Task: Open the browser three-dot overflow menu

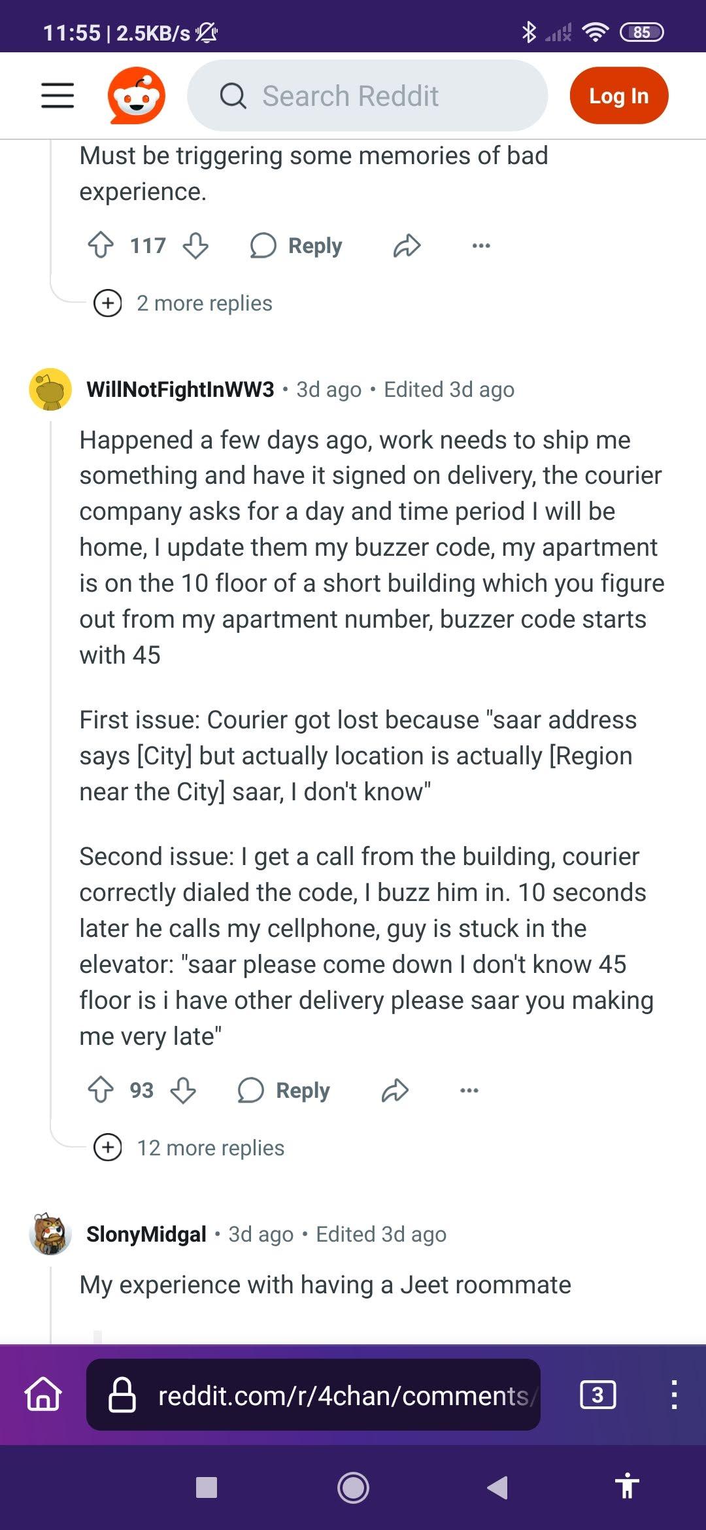Action: (x=673, y=1395)
